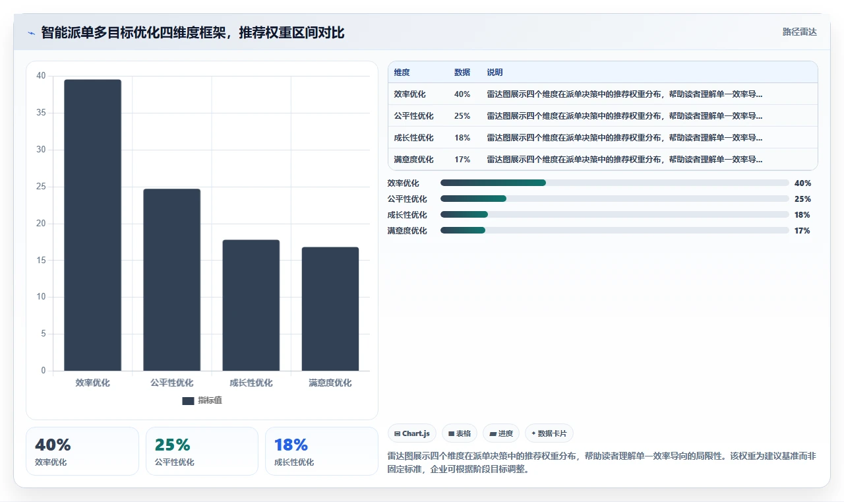
Task: Click the 满意度优化 bar in chart
Action: point(330,309)
